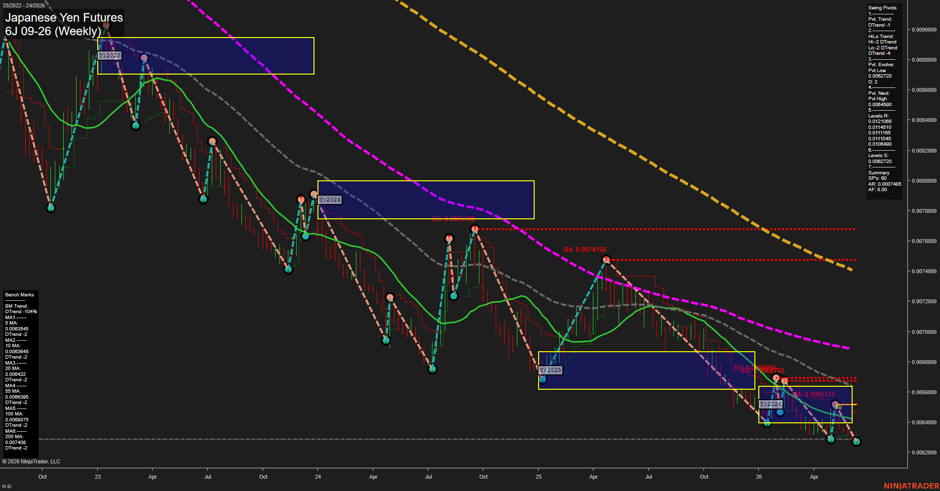Click the 25 year label on time axis
940x491 pixels.
point(539,477)
